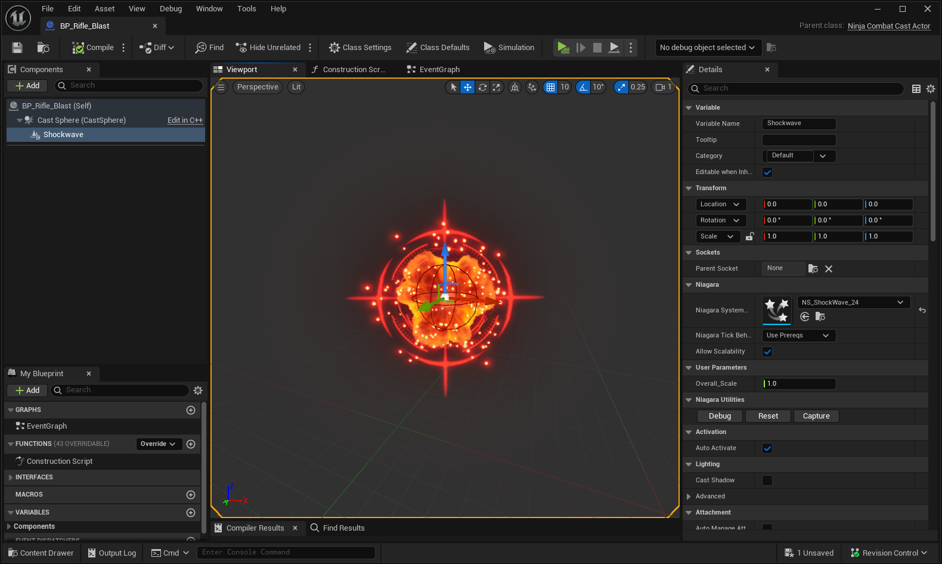This screenshot has height=564, width=942.
Task: Clear the Parent Socket with X icon
Action: click(829, 269)
